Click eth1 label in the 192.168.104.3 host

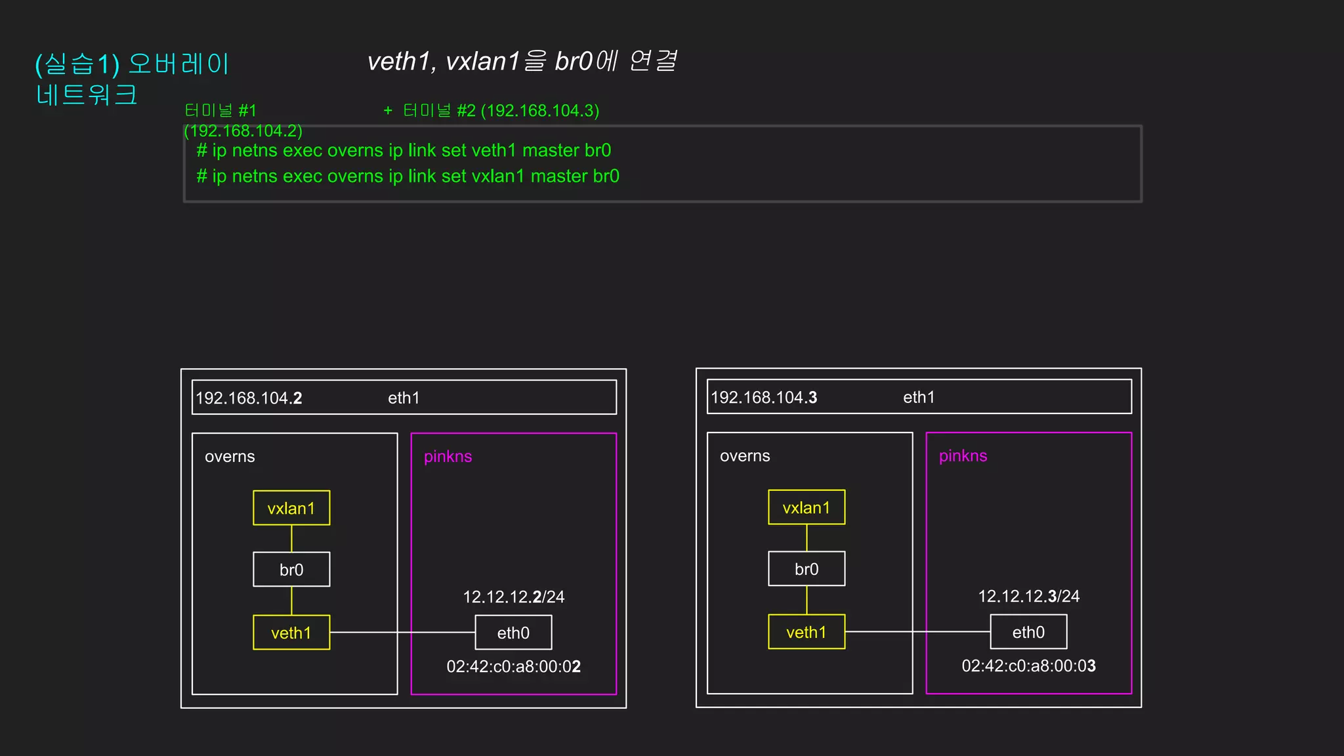point(919,397)
